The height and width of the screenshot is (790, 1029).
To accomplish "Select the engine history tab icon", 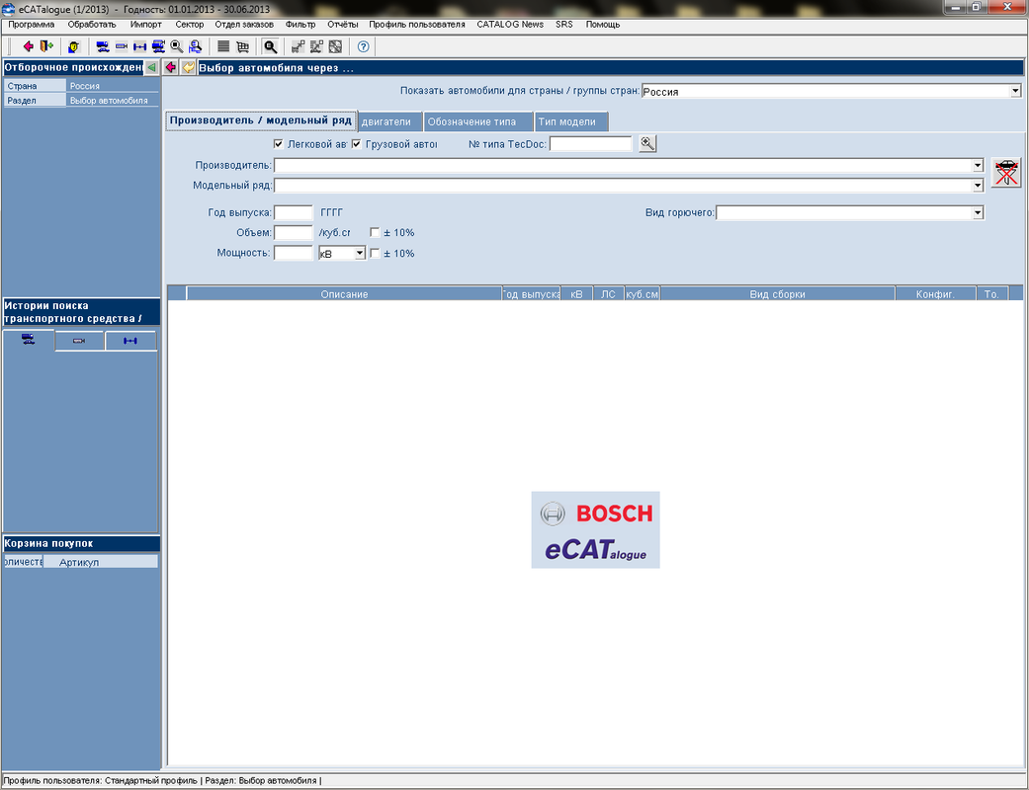I will click(79, 341).
